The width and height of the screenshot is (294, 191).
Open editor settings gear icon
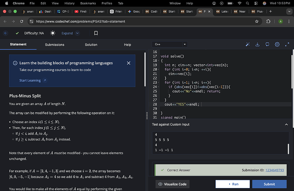click(x=277, y=44)
